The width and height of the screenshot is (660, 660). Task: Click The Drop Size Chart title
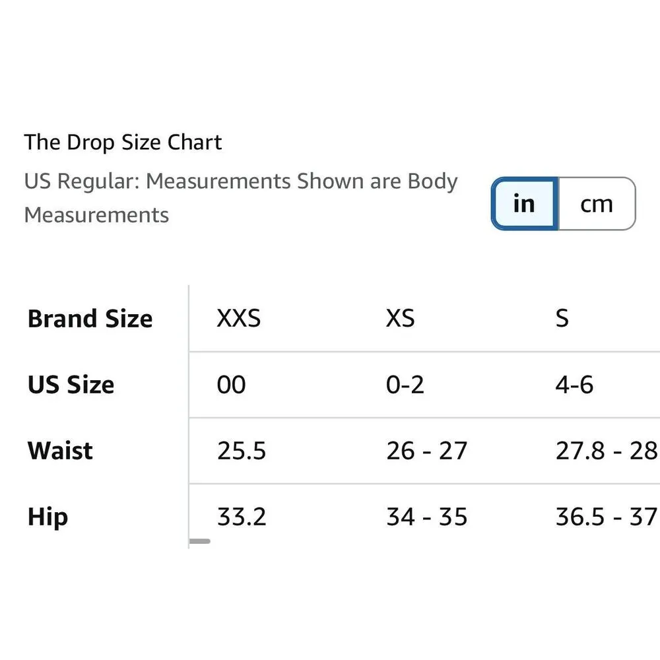123,142
